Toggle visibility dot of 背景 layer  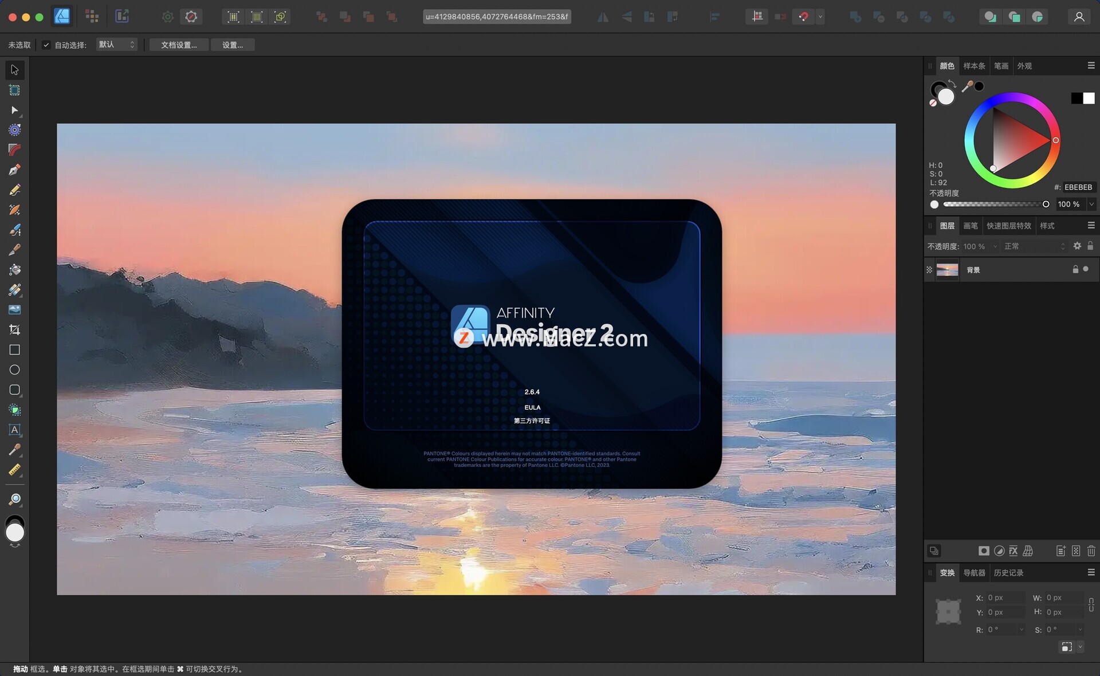click(x=1086, y=269)
